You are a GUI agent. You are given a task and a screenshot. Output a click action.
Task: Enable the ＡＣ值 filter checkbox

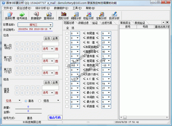(x=67, y=79)
